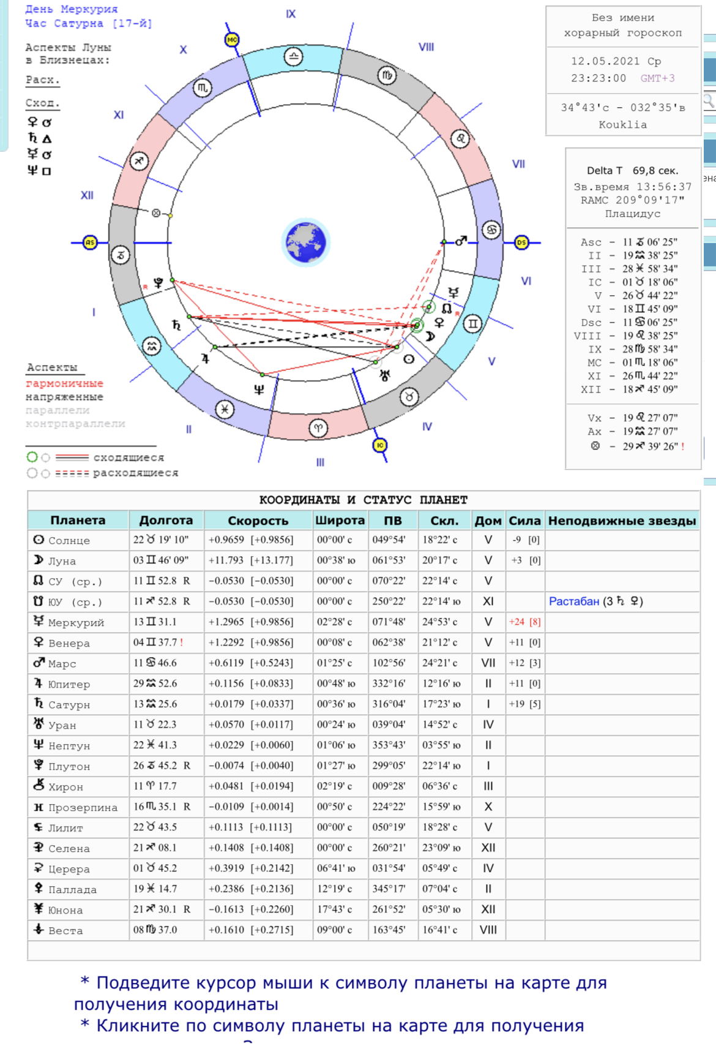Click the Sun symbol on the chart wheel
The height and width of the screenshot is (1057, 716).
pyautogui.click(x=409, y=359)
